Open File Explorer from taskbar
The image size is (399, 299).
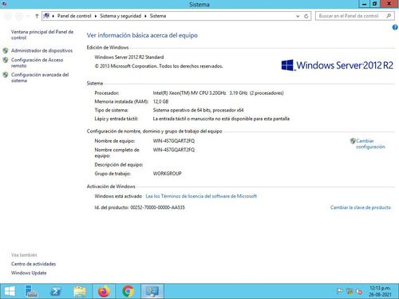pyautogui.click(x=80, y=291)
